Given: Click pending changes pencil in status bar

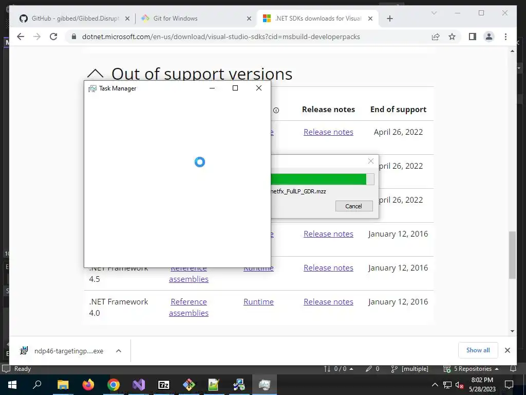Looking at the screenshot, I should (x=372, y=369).
